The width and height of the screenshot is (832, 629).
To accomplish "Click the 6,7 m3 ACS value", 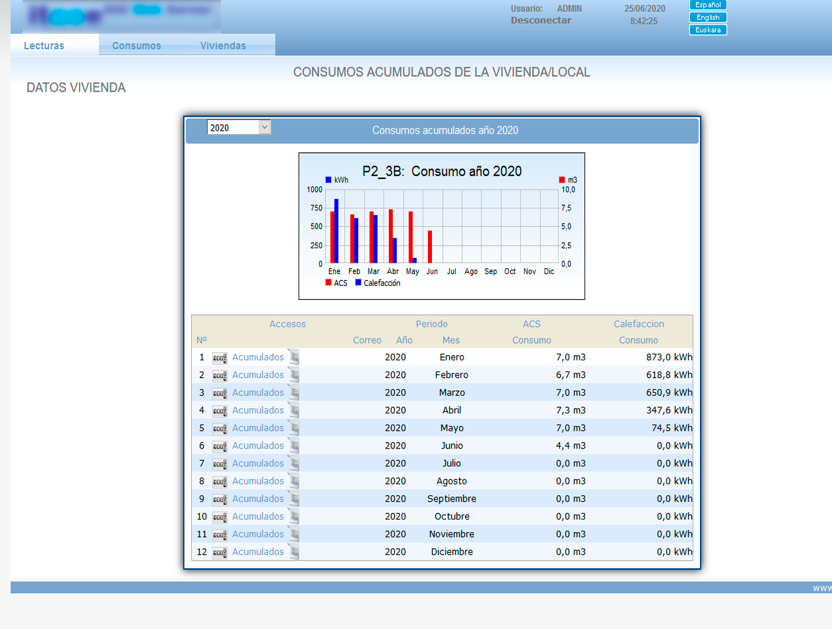I will click(x=571, y=375).
